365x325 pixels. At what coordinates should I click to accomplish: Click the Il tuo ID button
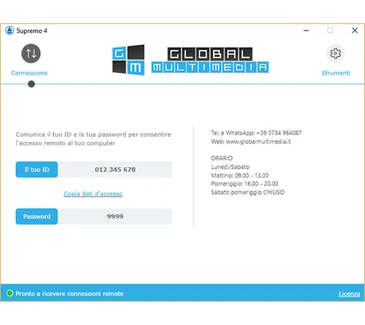pyautogui.click(x=37, y=169)
